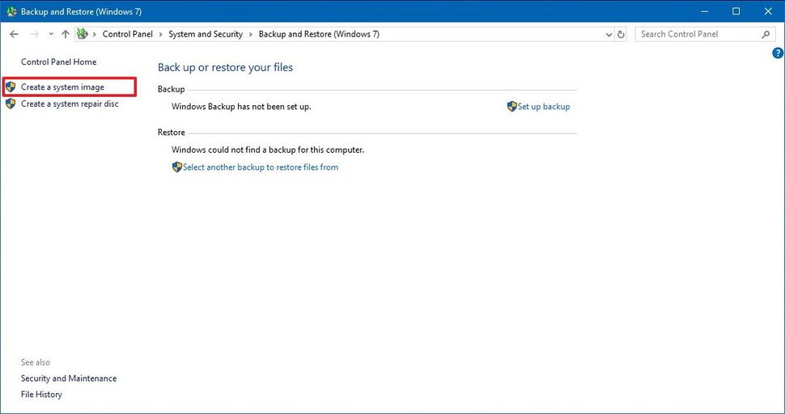
Task: Close the Backup and Restore window
Action: click(x=768, y=11)
